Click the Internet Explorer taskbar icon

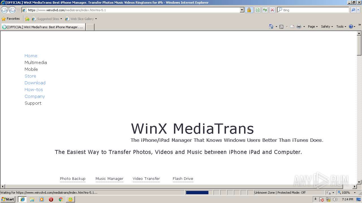[x=22, y=199]
